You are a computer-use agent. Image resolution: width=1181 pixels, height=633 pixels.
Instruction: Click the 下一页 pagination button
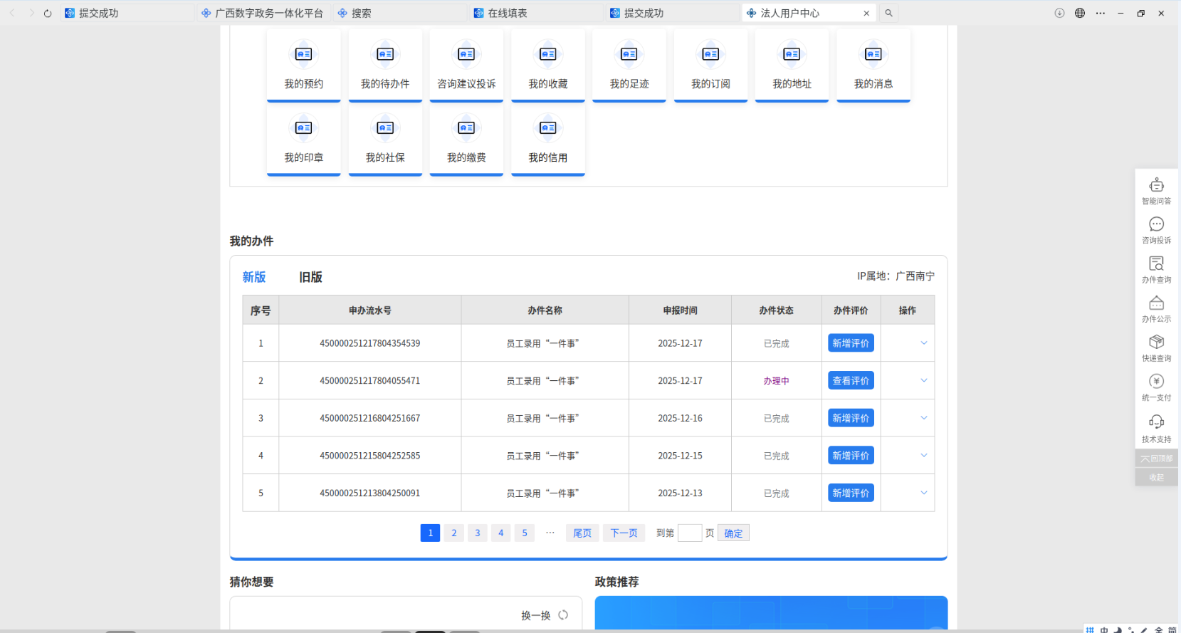(x=624, y=533)
